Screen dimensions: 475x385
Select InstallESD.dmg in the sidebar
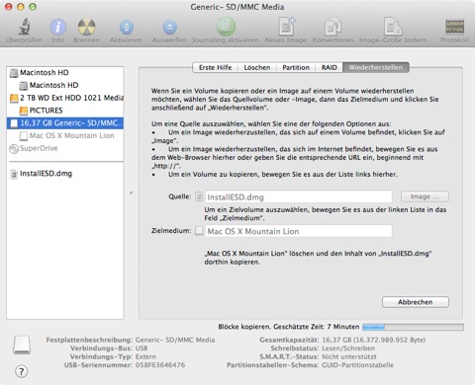[65, 174]
